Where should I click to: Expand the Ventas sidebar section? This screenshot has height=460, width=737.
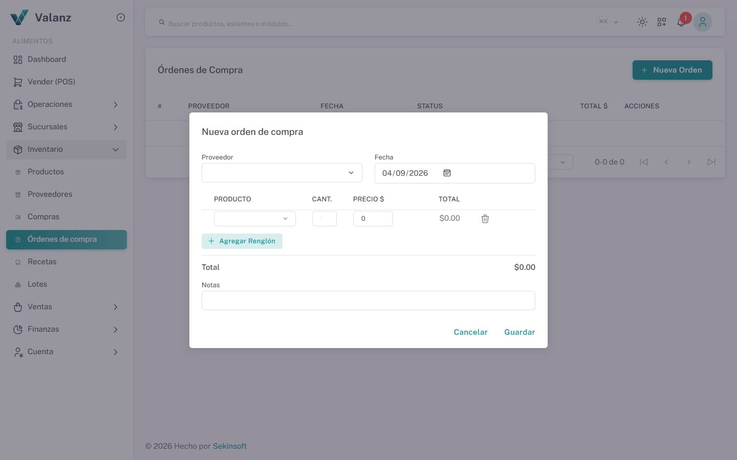pyautogui.click(x=67, y=307)
